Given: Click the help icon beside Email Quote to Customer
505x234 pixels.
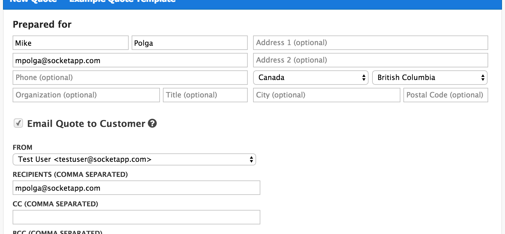Looking at the screenshot, I should [152, 123].
